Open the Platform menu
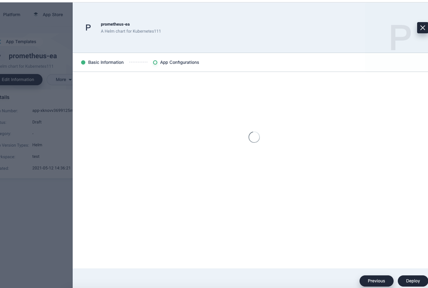Image resolution: width=428 pixels, height=288 pixels. (x=12, y=14)
